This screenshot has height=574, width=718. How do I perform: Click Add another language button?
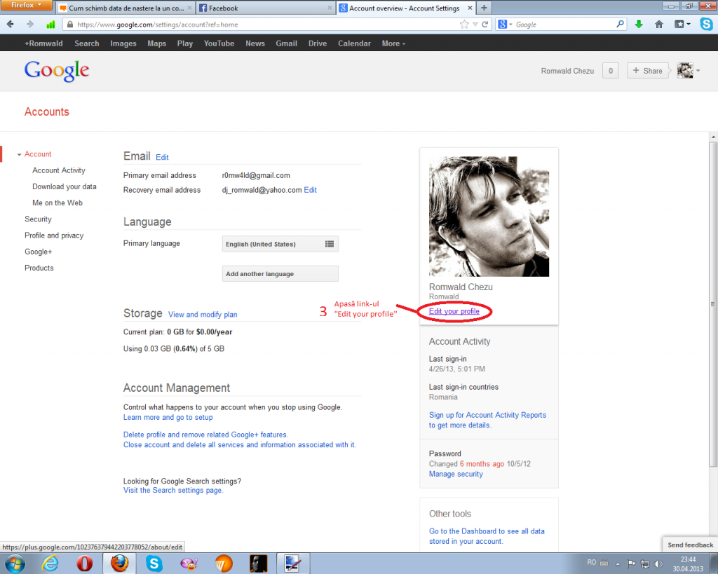[x=280, y=274]
